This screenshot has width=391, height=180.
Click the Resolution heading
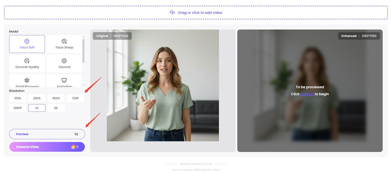click(17, 91)
